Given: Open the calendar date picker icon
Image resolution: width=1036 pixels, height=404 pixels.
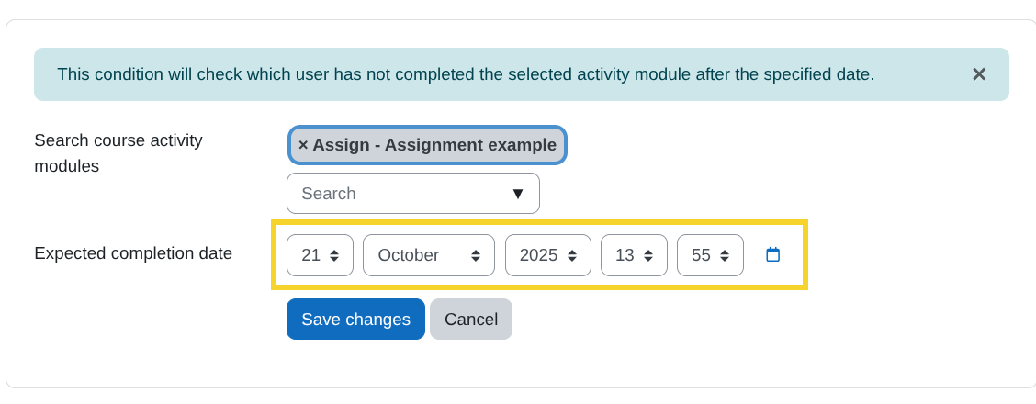Looking at the screenshot, I should click(x=772, y=254).
